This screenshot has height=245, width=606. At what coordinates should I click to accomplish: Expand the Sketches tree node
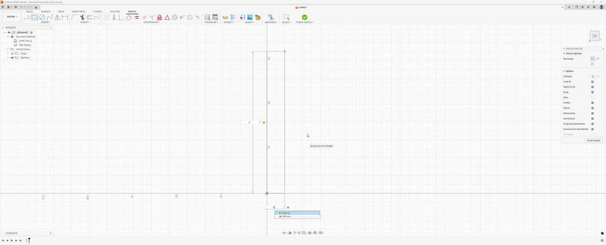tap(8, 58)
